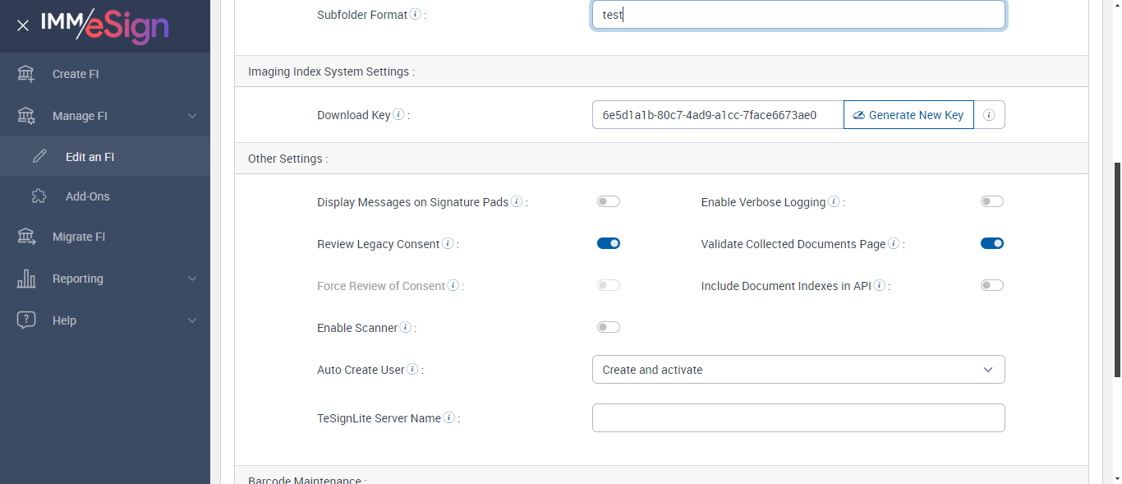Click info icon next to Auto Create User

coord(412,370)
